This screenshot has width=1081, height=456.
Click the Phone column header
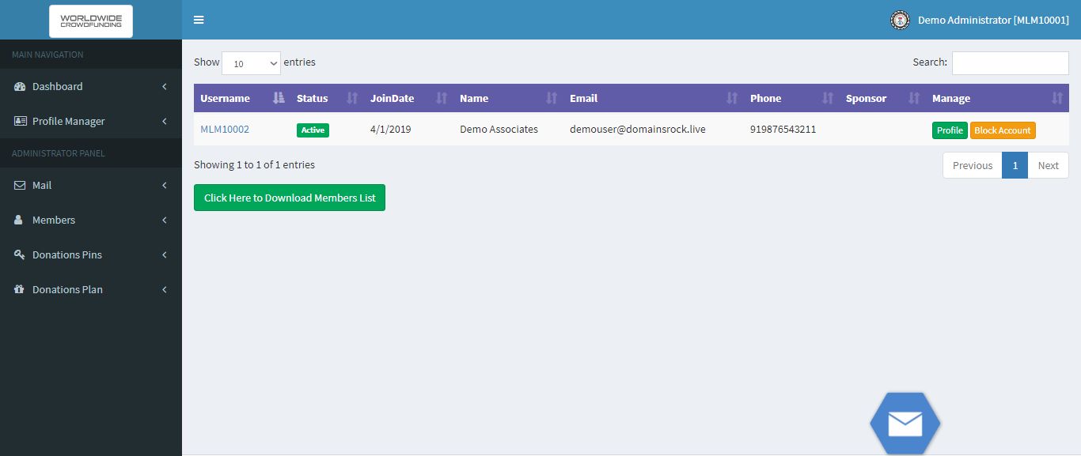coord(791,98)
